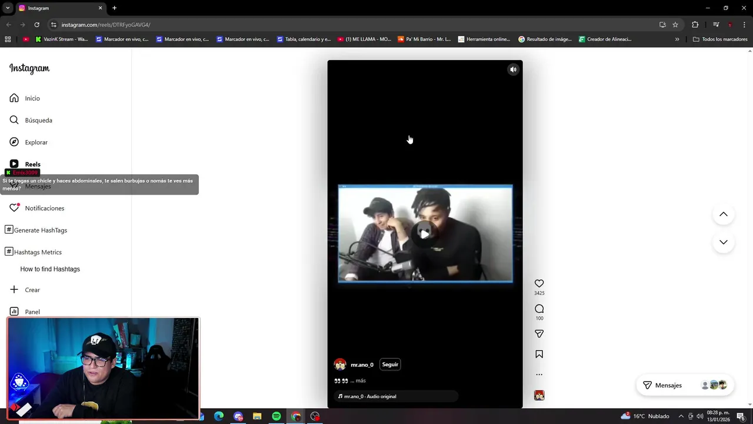Image resolution: width=753 pixels, height=424 pixels.
Task: Open VazinK Stream bookmark
Action: point(61,39)
